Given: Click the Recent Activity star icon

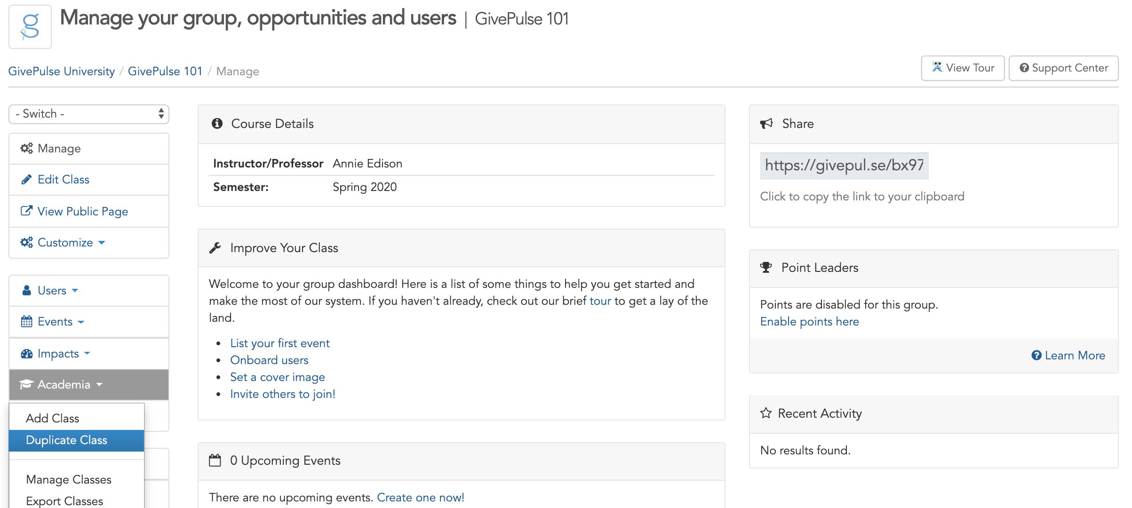Looking at the screenshot, I should [x=766, y=413].
